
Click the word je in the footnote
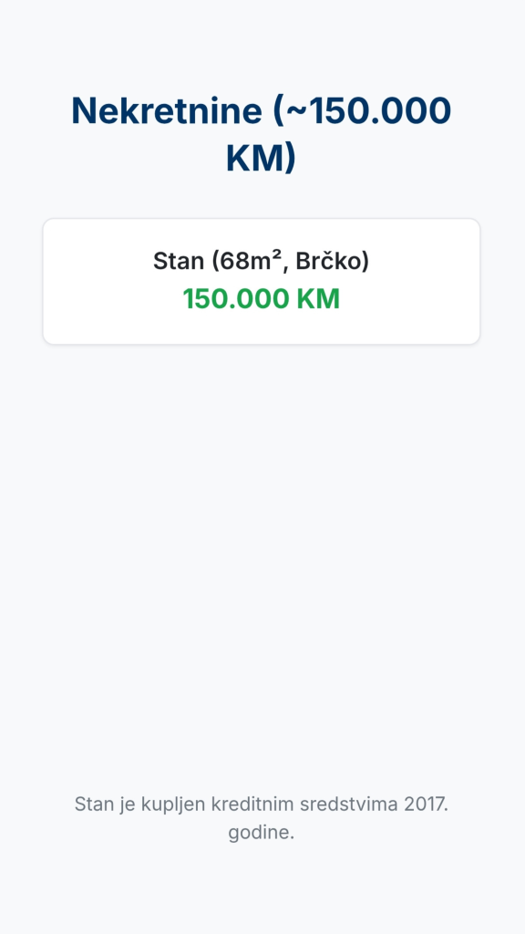pyautogui.click(x=127, y=804)
